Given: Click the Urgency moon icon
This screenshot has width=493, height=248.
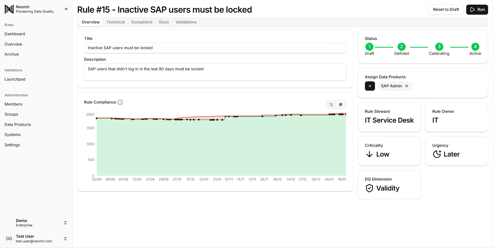Looking at the screenshot, I should [437, 154].
